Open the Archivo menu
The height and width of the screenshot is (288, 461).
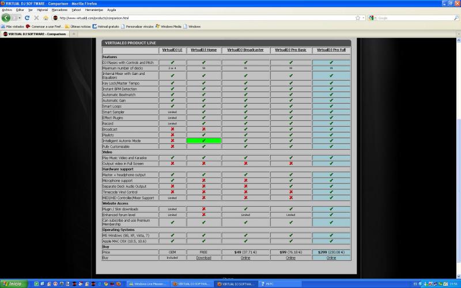(7, 10)
